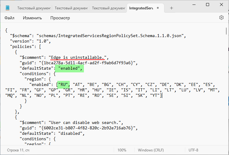Viewport: 229px width, 155px height.
Task: Switch to third Текстовый документ tab
Action: point(109,8)
